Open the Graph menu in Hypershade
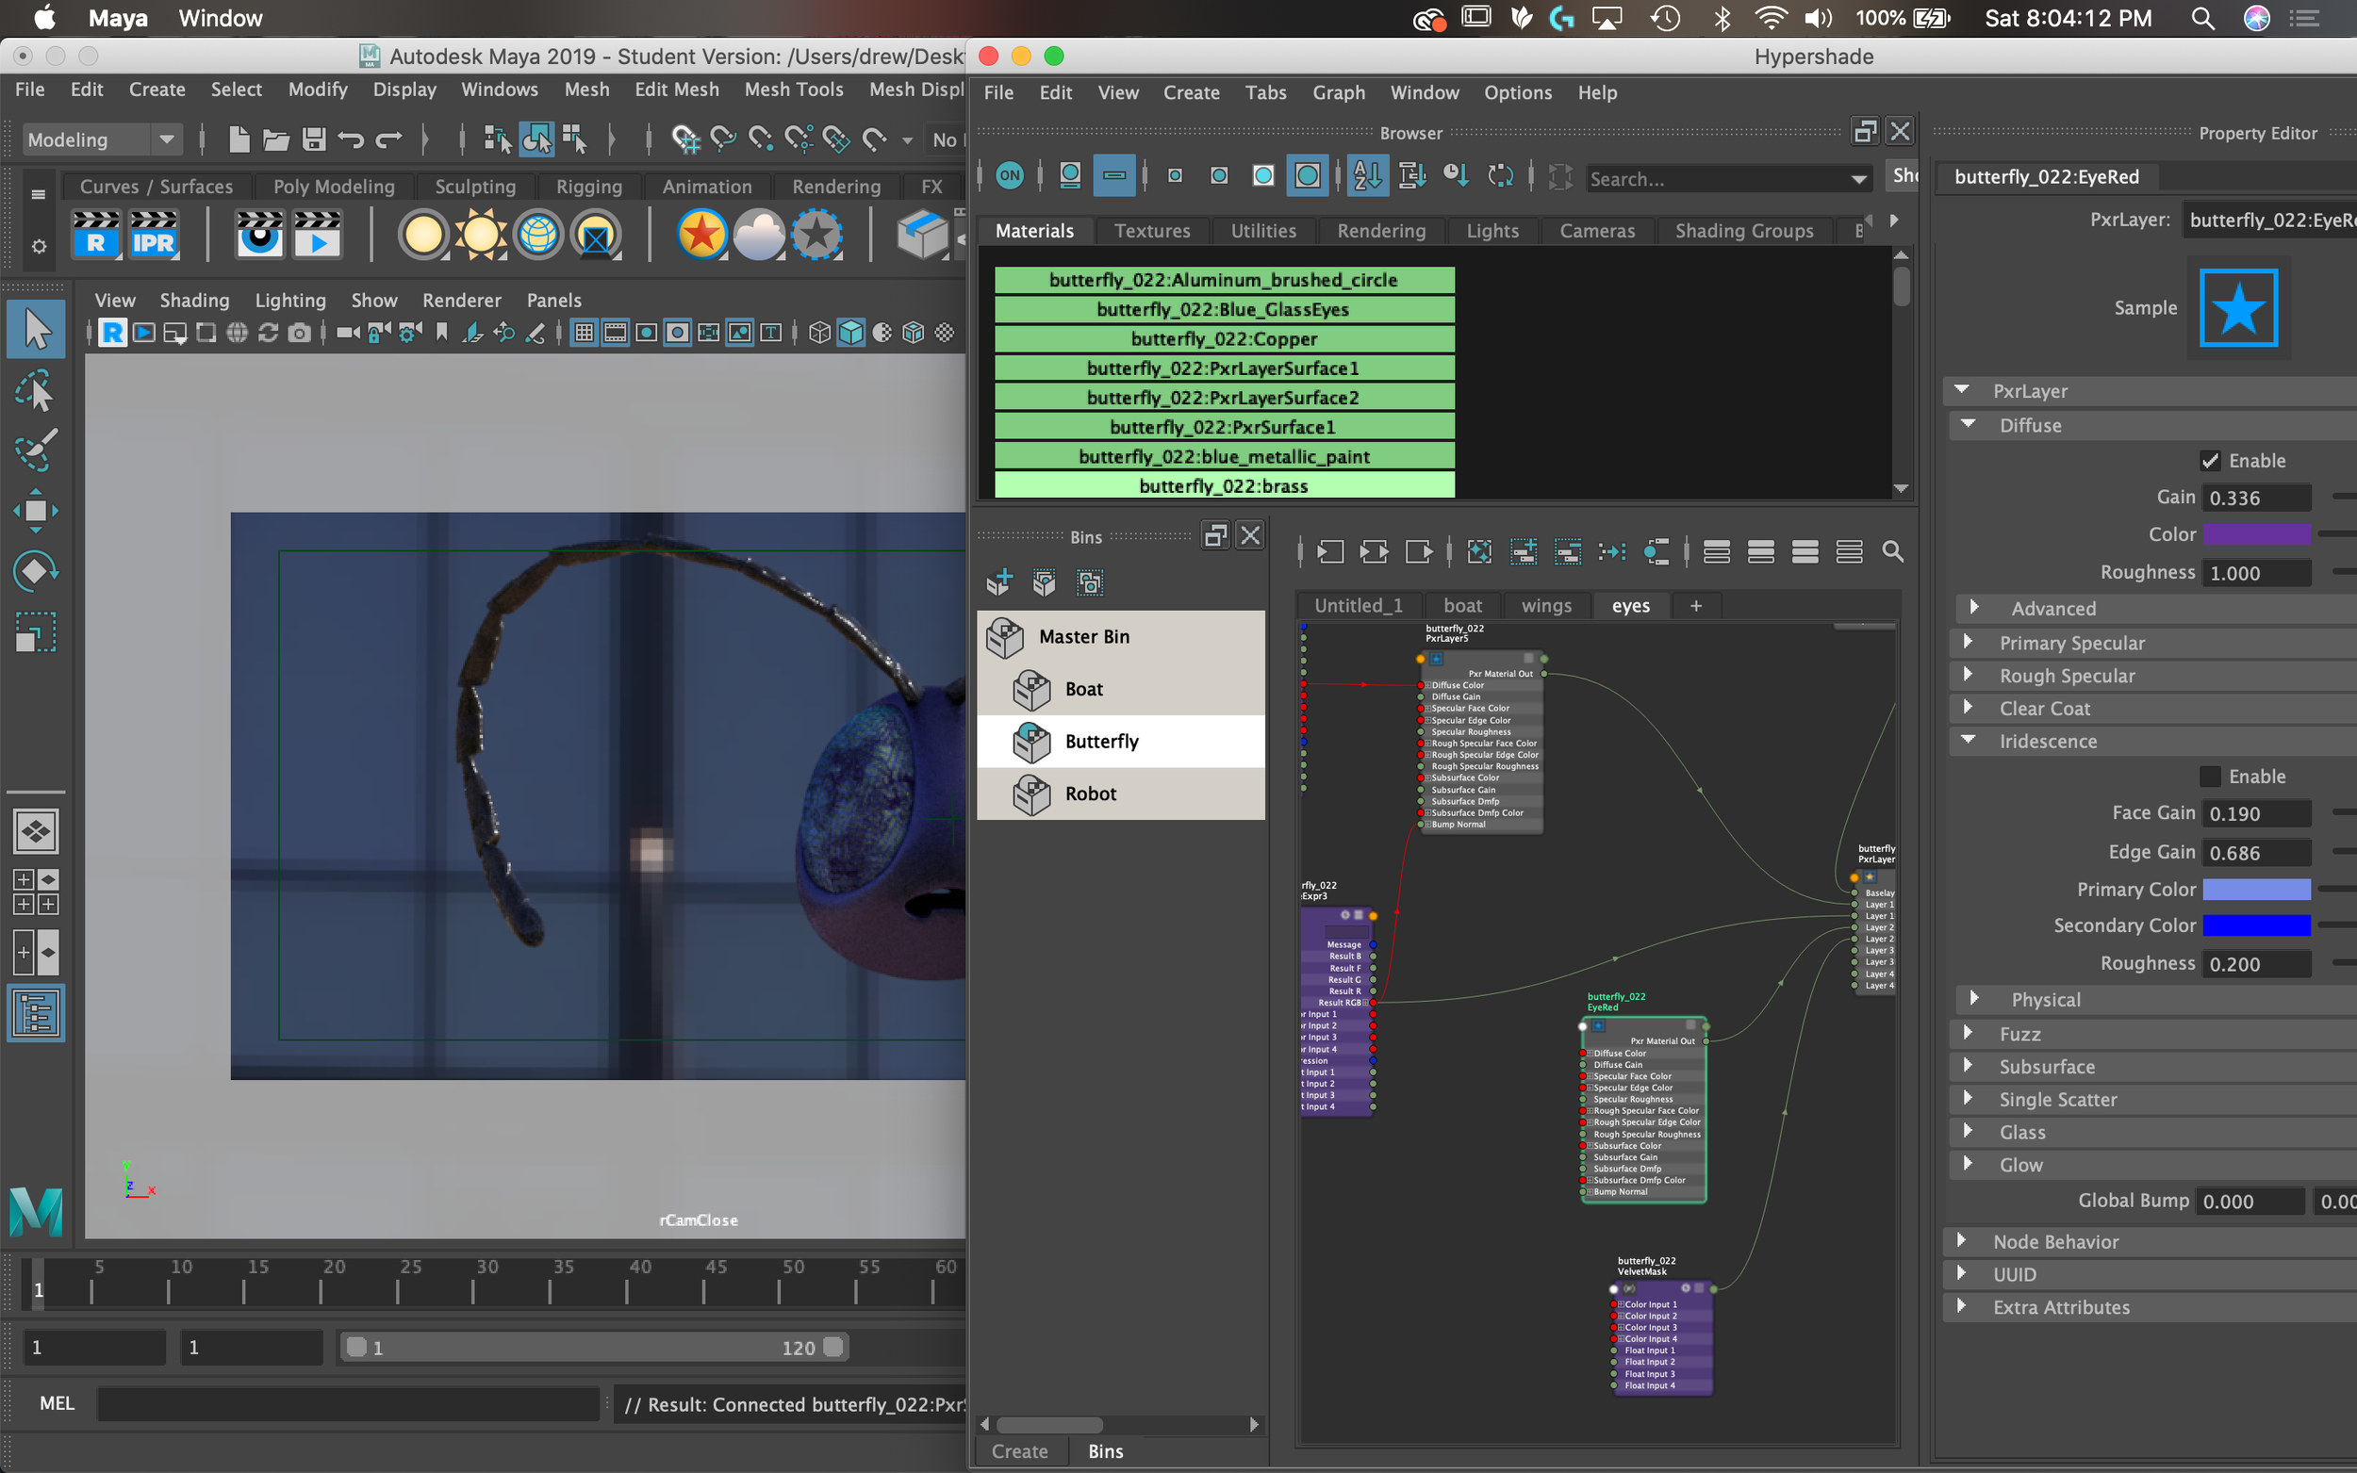This screenshot has height=1473, width=2357. [x=1338, y=92]
